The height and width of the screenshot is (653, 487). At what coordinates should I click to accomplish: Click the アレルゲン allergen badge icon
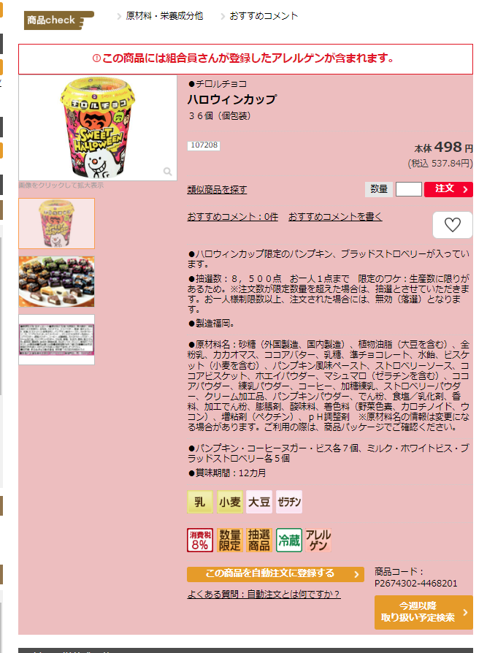[318, 540]
